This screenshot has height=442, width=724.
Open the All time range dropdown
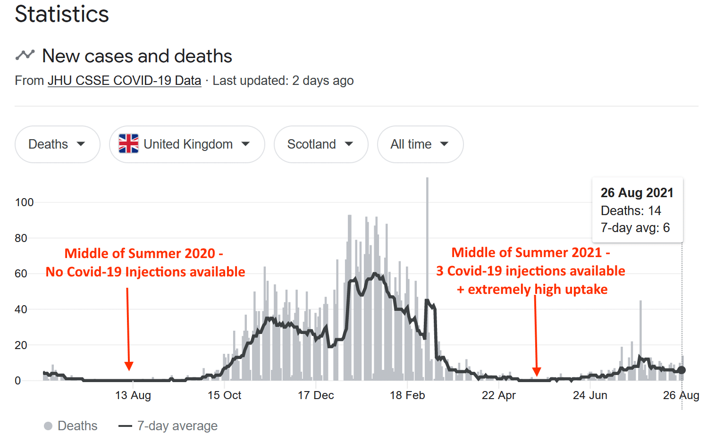[x=420, y=144]
